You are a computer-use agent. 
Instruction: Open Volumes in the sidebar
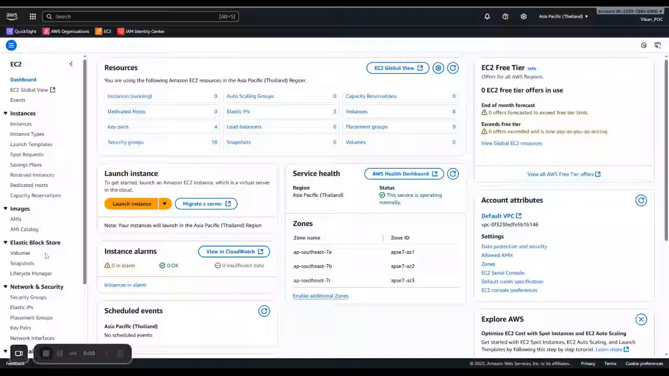[x=20, y=253]
